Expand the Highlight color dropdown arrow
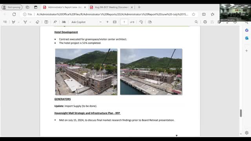This screenshot has height=141, width=251. point(18,22)
